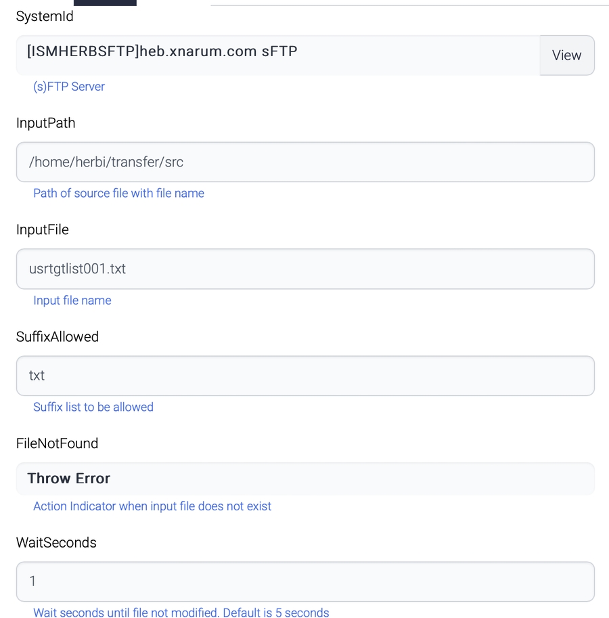The image size is (609, 618).
Task: Click inside the InputPath field
Action: (x=304, y=162)
